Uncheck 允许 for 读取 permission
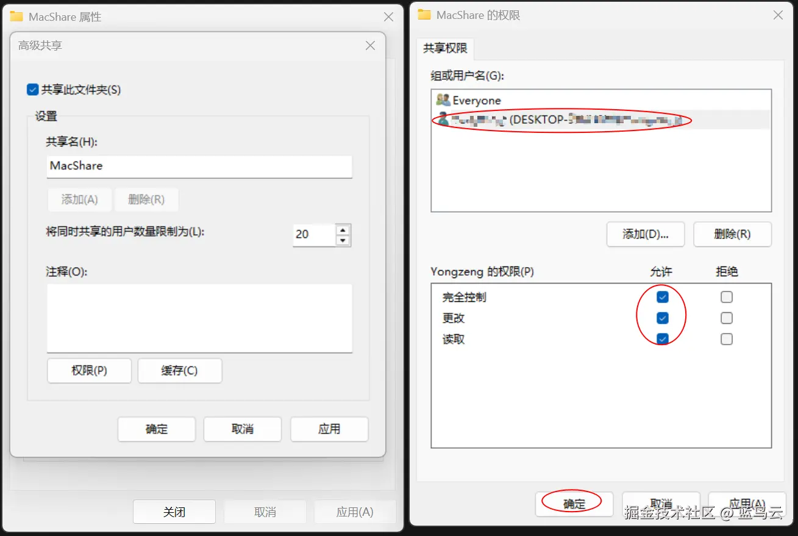The width and height of the screenshot is (798, 536). pyautogui.click(x=661, y=339)
